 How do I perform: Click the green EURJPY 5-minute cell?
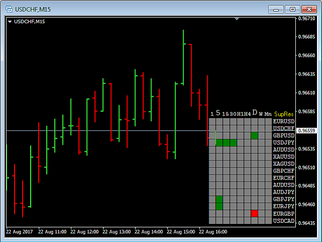219,206
